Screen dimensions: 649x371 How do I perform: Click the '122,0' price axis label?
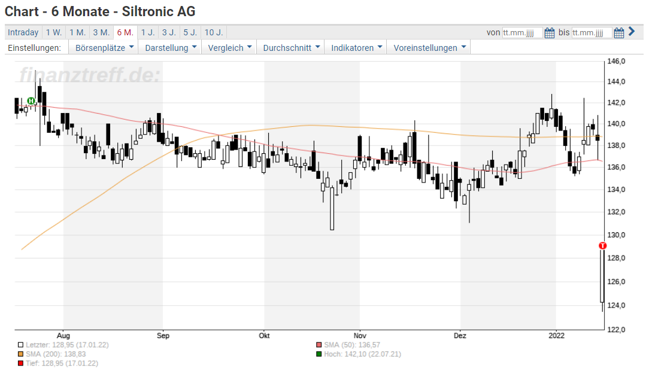pyautogui.click(x=616, y=330)
